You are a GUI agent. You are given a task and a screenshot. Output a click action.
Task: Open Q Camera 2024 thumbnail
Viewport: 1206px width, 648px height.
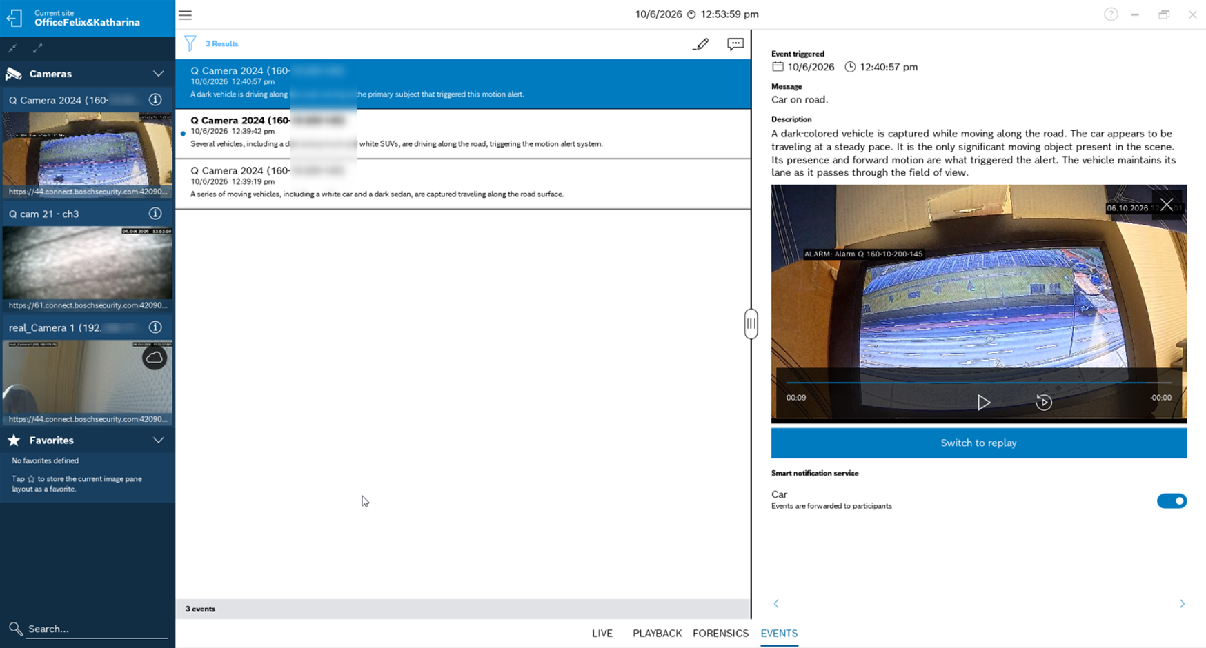pos(88,154)
